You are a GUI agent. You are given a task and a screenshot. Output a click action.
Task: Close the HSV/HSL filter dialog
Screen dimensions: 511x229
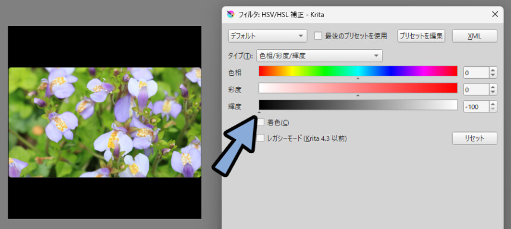click(495, 14)
